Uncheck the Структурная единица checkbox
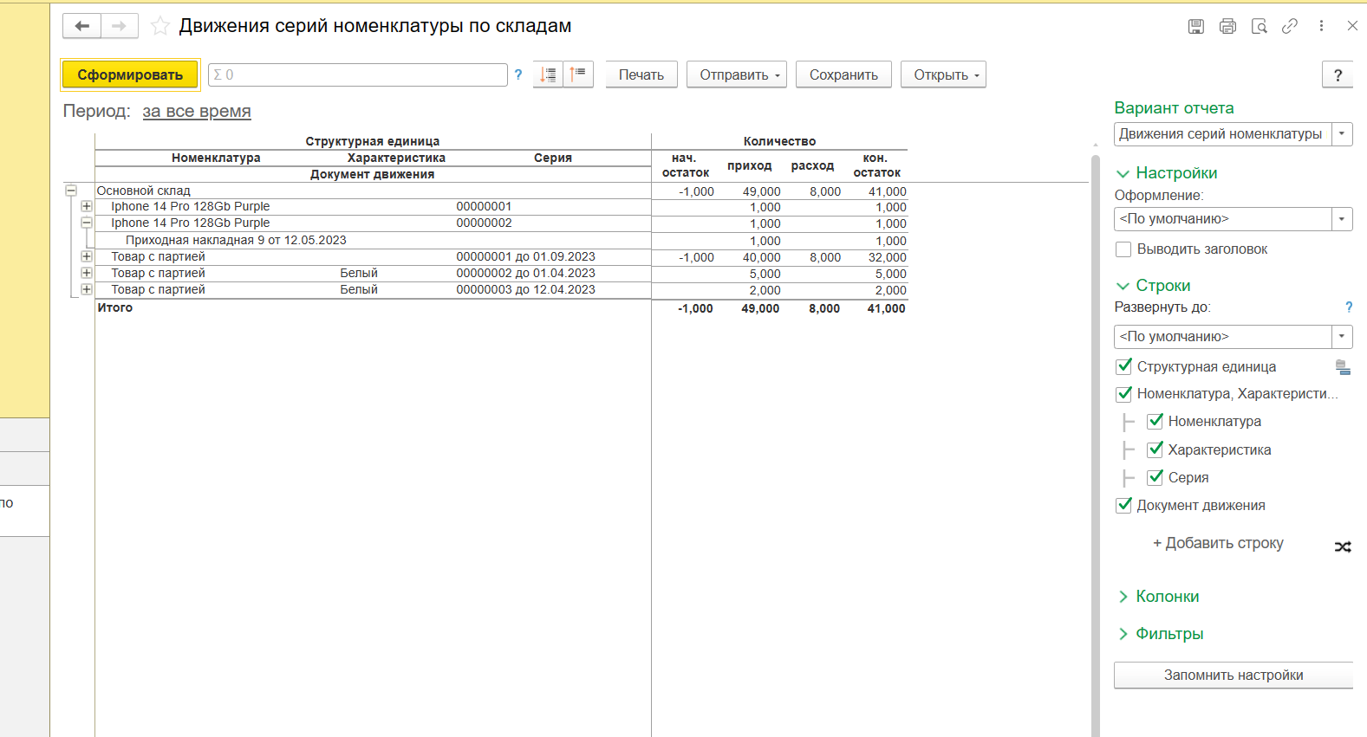Screen dimensions: 1367x737 [x=1124, y=366]
